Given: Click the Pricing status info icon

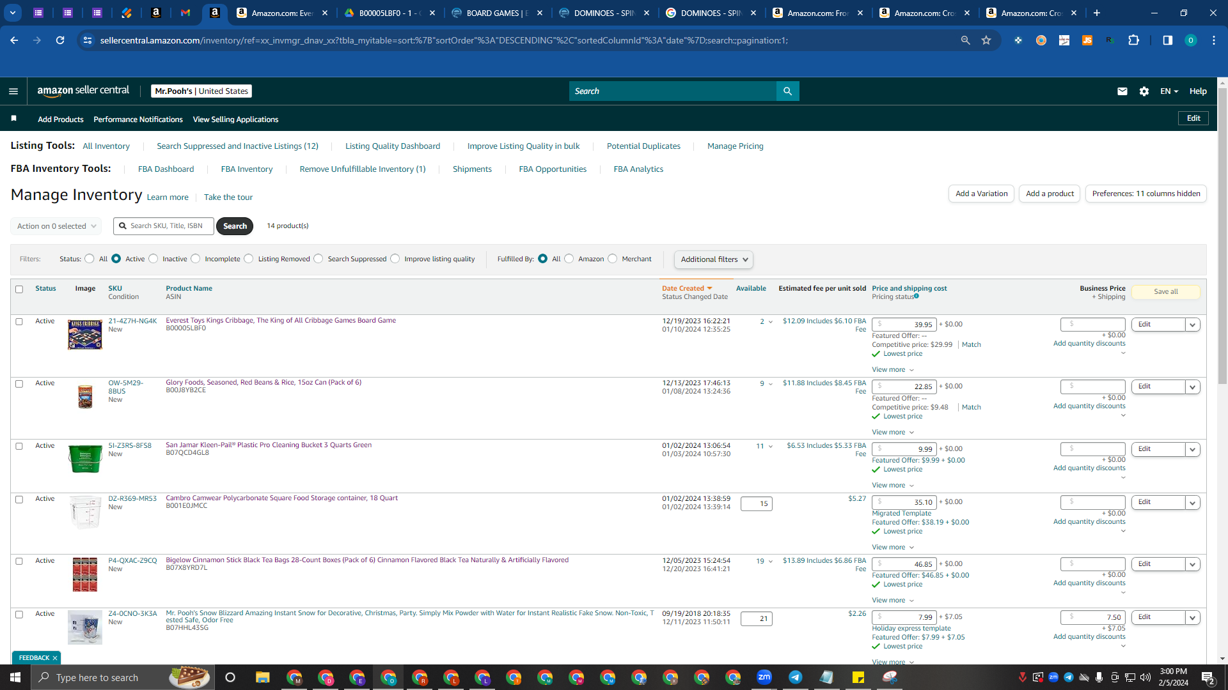Looking at the screenshot, I should pyautogui.click(x=917, y=296).
